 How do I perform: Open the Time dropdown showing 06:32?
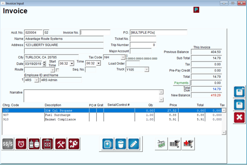[98, 63]
